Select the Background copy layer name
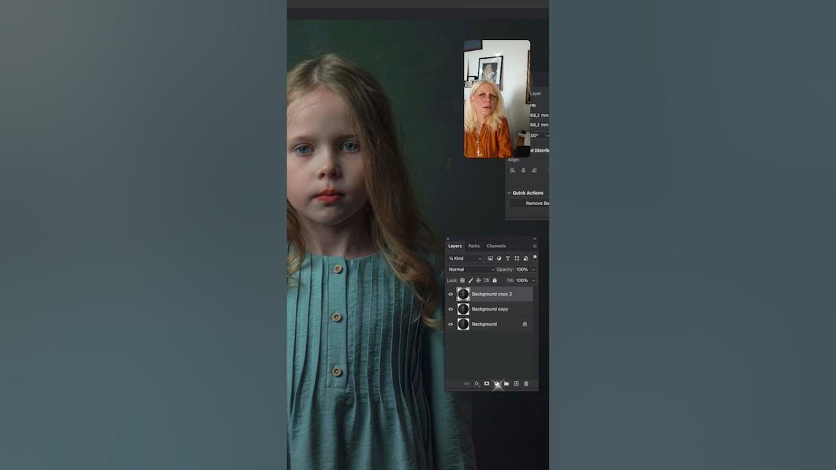The height and width of the screenshot is (470, 836). coord(490,309)
